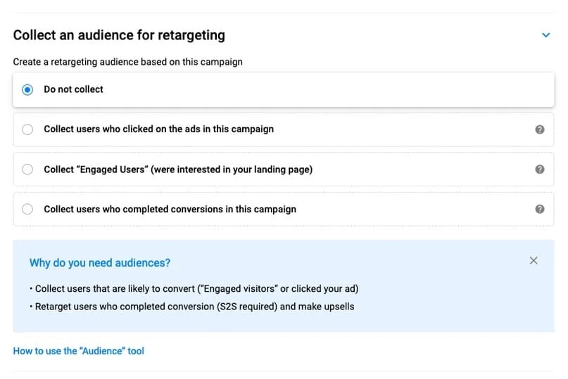This screenshot has height=379, width=568.
Task: Choose the radio for users who clicked ads
Action: coord(27,129)
